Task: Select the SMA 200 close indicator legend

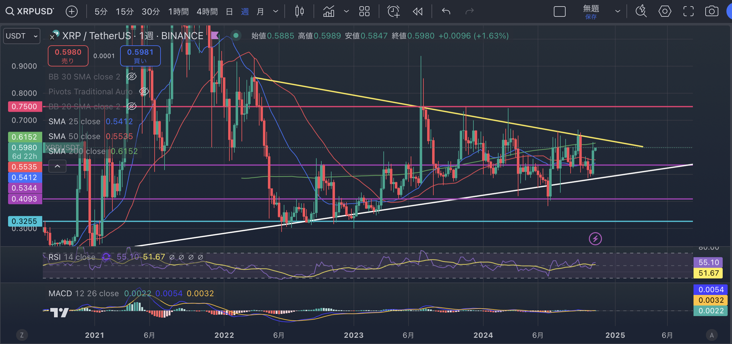Action: click(x=93, y=151)
